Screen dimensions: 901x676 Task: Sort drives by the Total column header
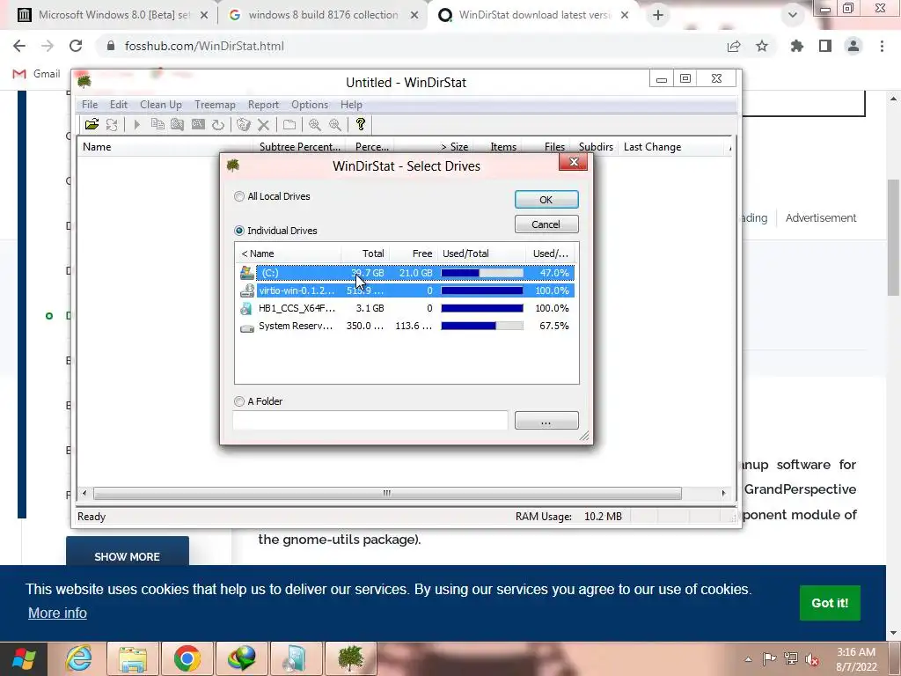pyautogui.click(x=365, y=253)
